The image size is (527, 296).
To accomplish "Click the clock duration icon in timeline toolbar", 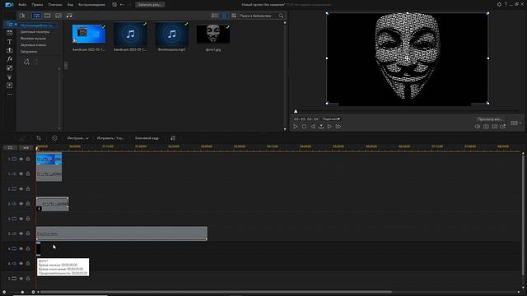I will pos(54,138).
